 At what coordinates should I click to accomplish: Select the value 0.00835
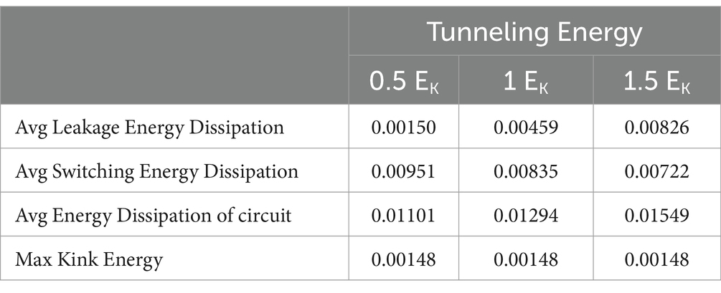[x=526, y=171]
